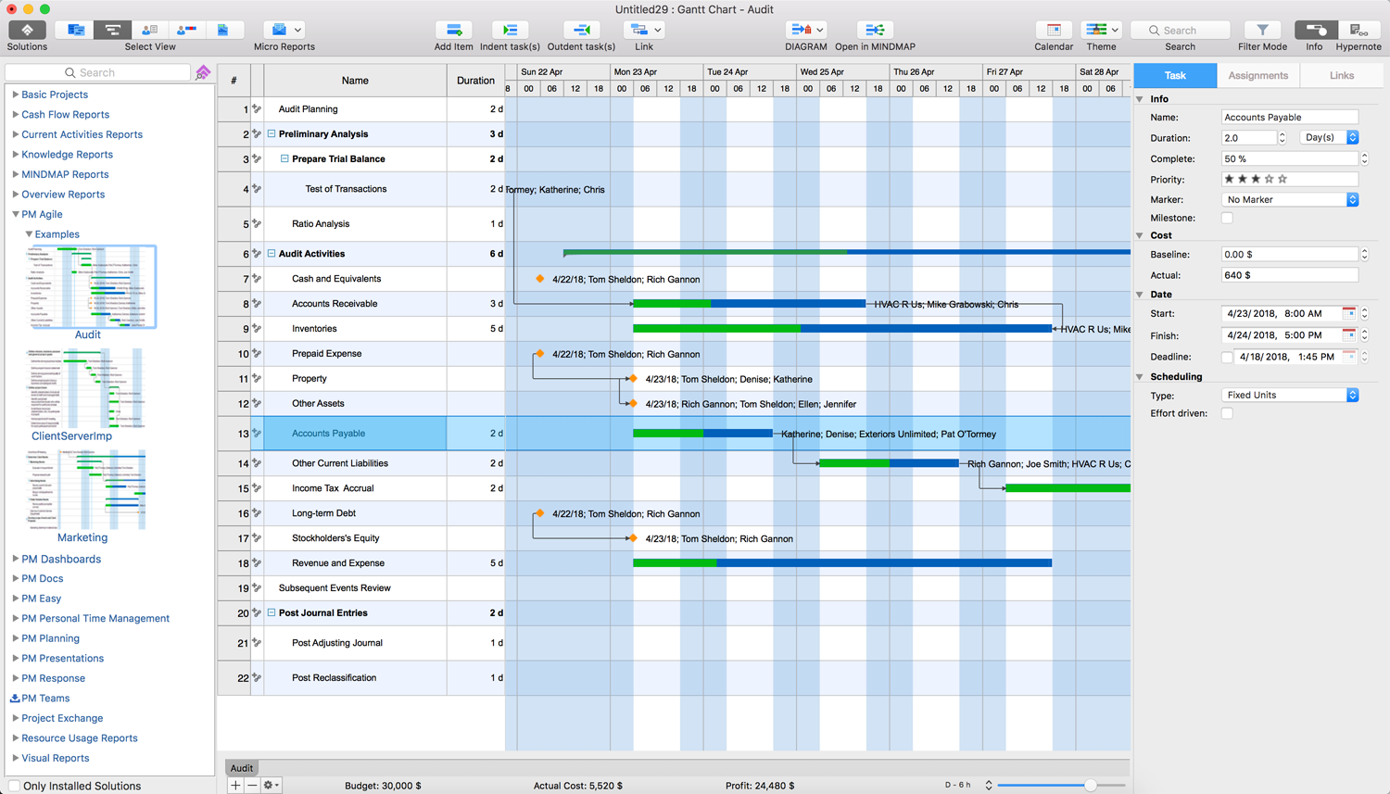
Task: Click the Solutions icon in toolbar
Action: point(27,31)
